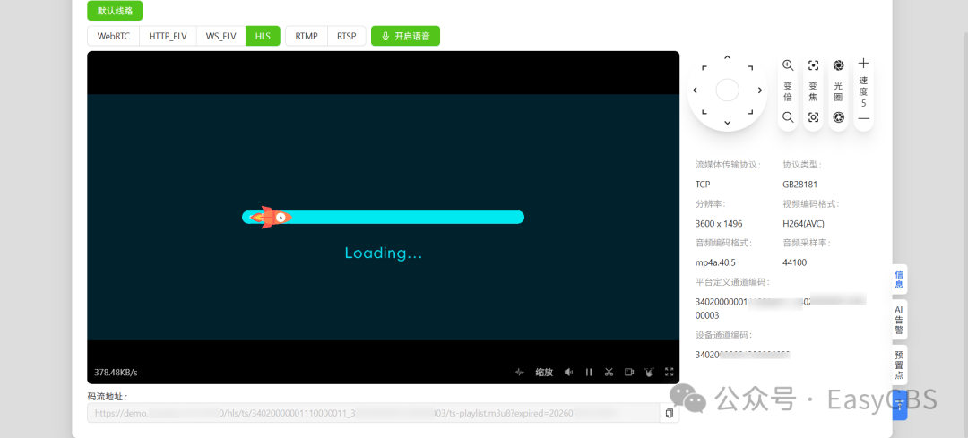Pan the camera left with the PTZ arrow
Screen dimensions: 968x438
point(696,90)
